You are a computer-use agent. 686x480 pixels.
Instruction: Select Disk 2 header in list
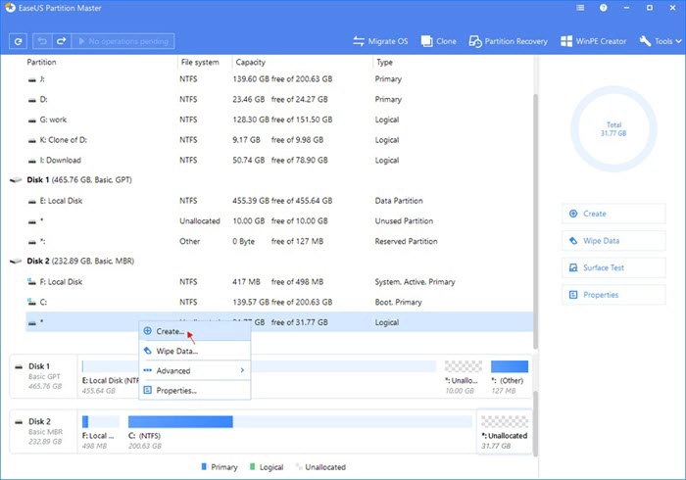(x=80, y=261)
